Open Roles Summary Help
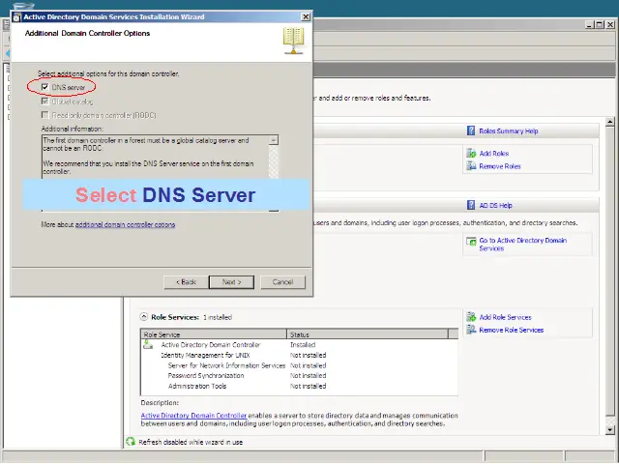This screenshot has height=464, width=619. (x=509, y=131)
